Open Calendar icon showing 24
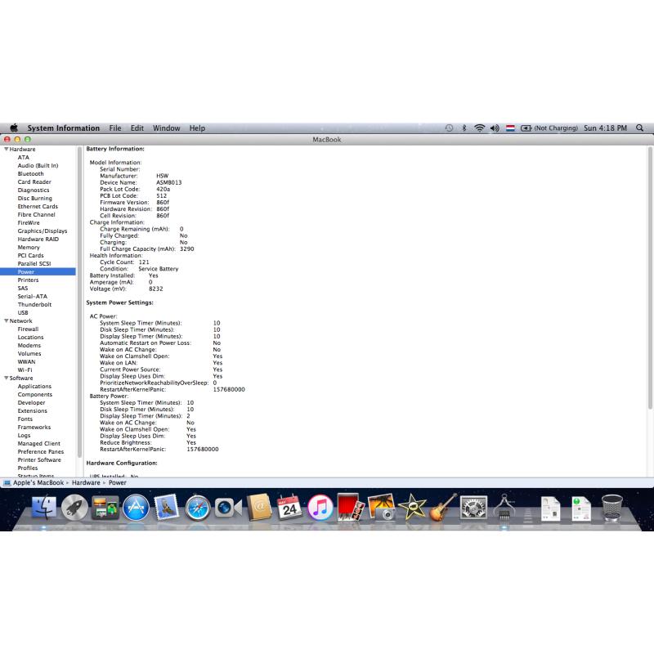This screenshot has height=654, width=654. tap(289, 507)
